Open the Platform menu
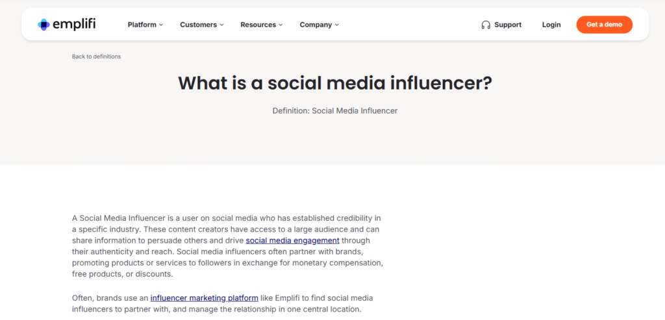This screenshot has height=320, width=665. pos(142,25)
